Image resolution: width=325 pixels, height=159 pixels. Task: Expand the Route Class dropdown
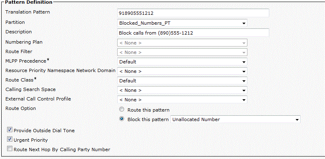(182, 81)
